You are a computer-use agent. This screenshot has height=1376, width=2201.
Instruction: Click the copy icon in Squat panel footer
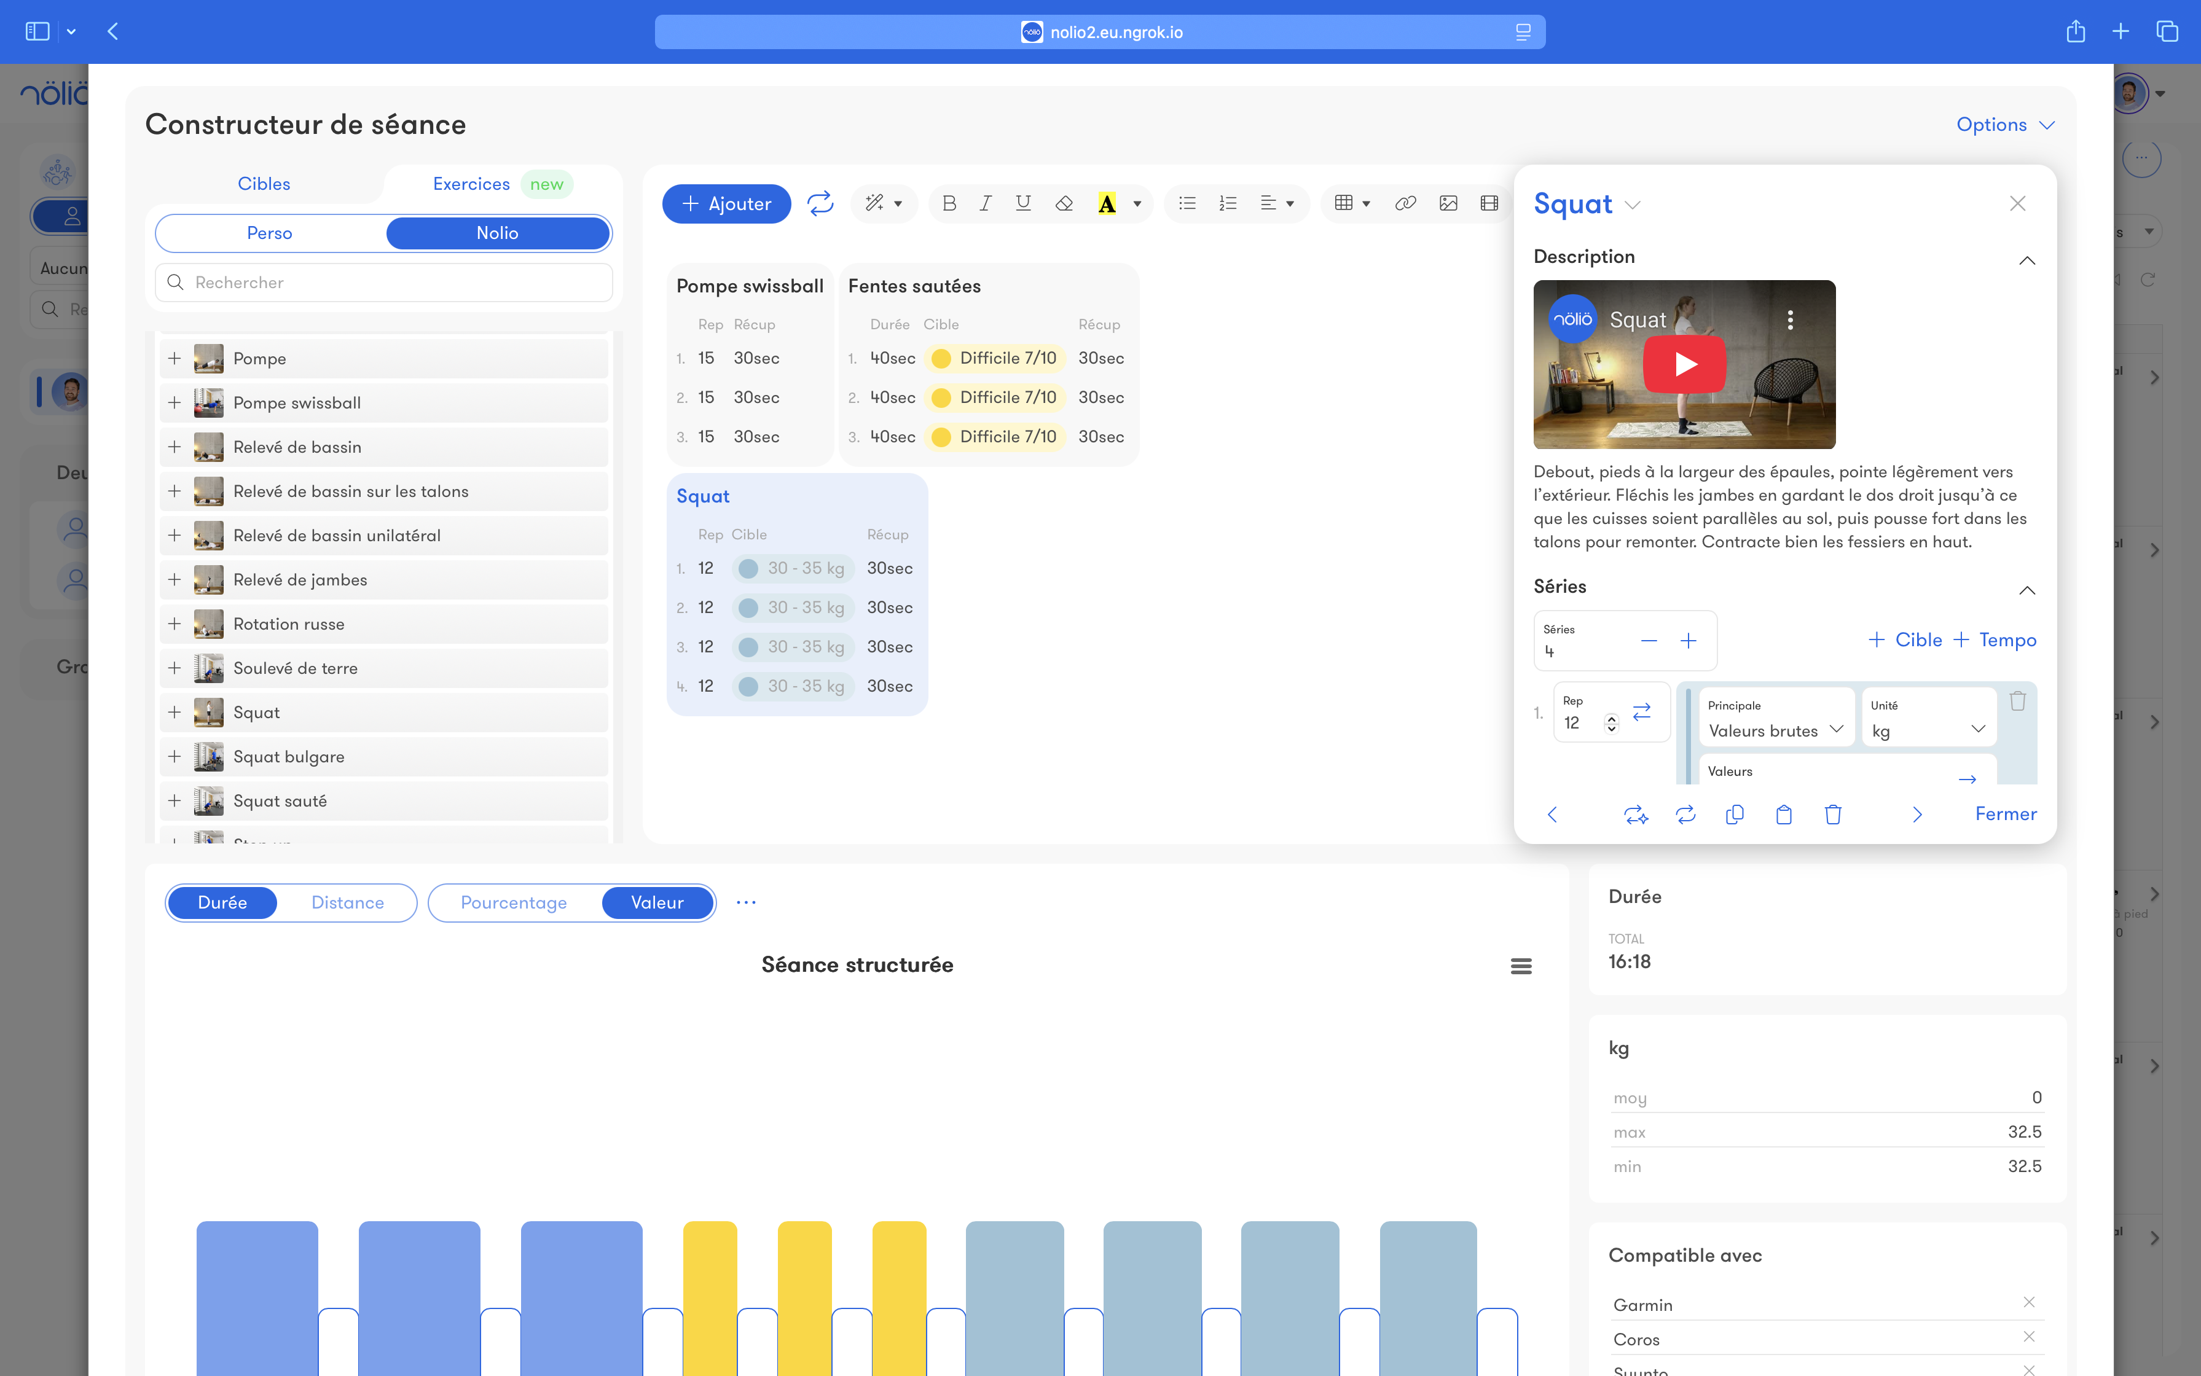(x=1734, y=813)
